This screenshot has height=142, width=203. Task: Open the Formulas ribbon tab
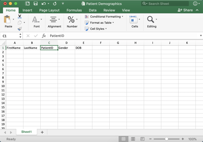[74, 10]
